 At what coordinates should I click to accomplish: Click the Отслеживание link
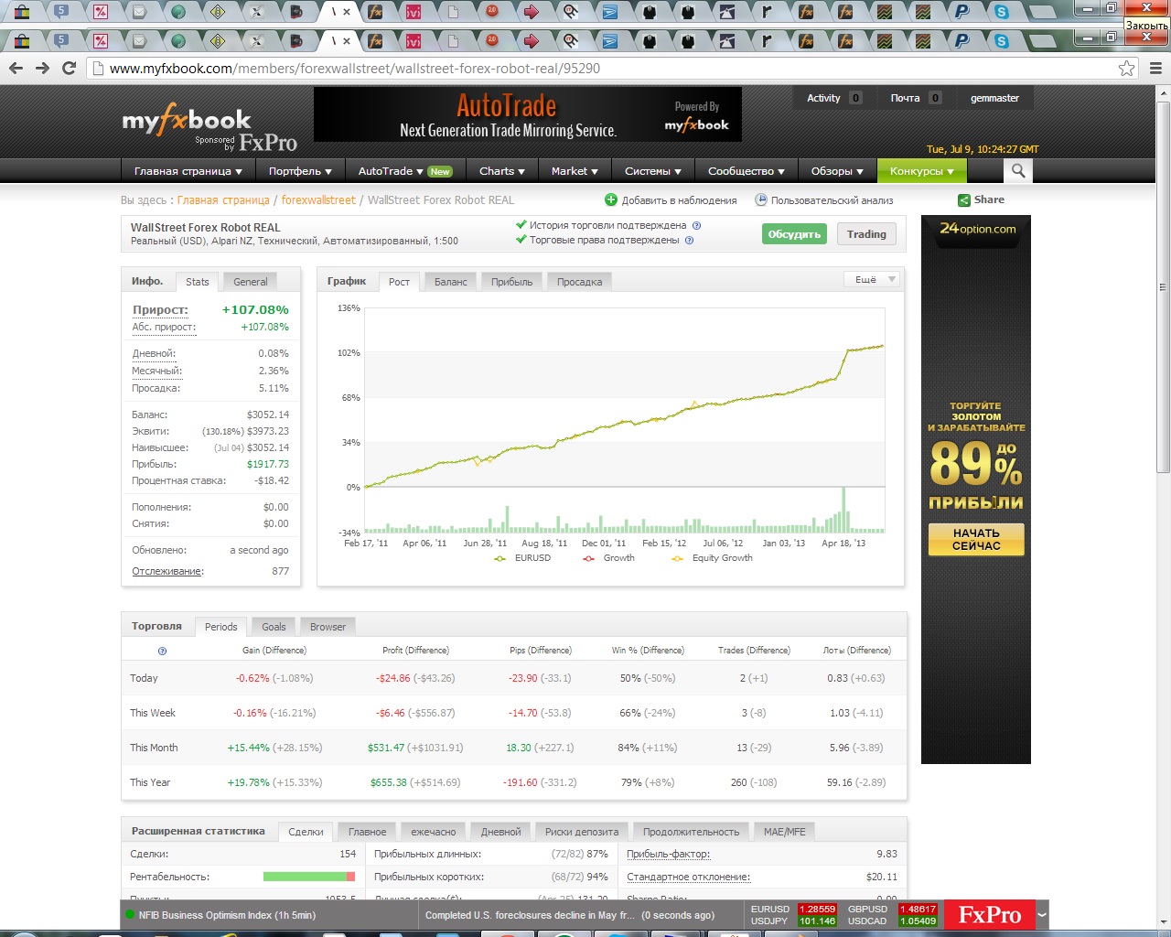[x=167, y=571]
